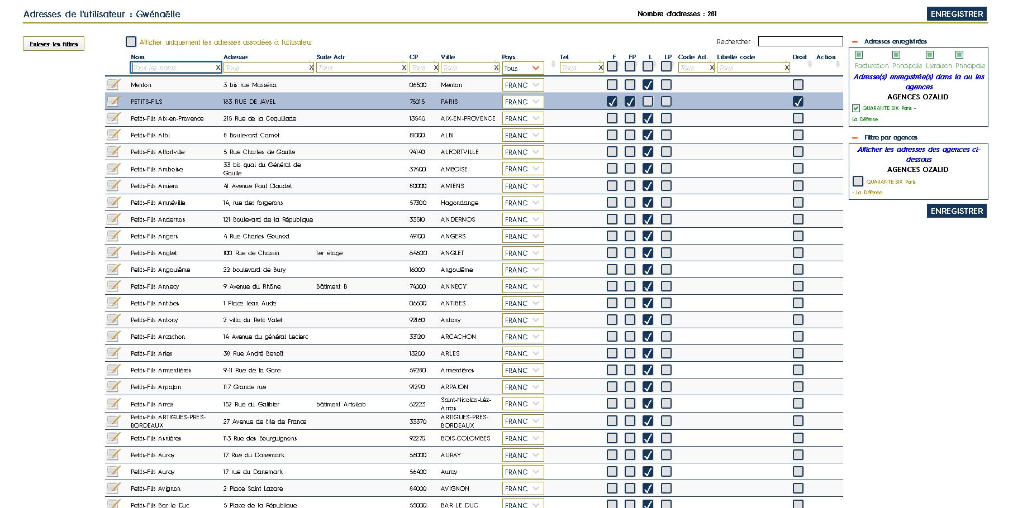Open the Pays filter dropdown Tous
The width and height of the screenshot is (1032, 508).
point(522,68)
